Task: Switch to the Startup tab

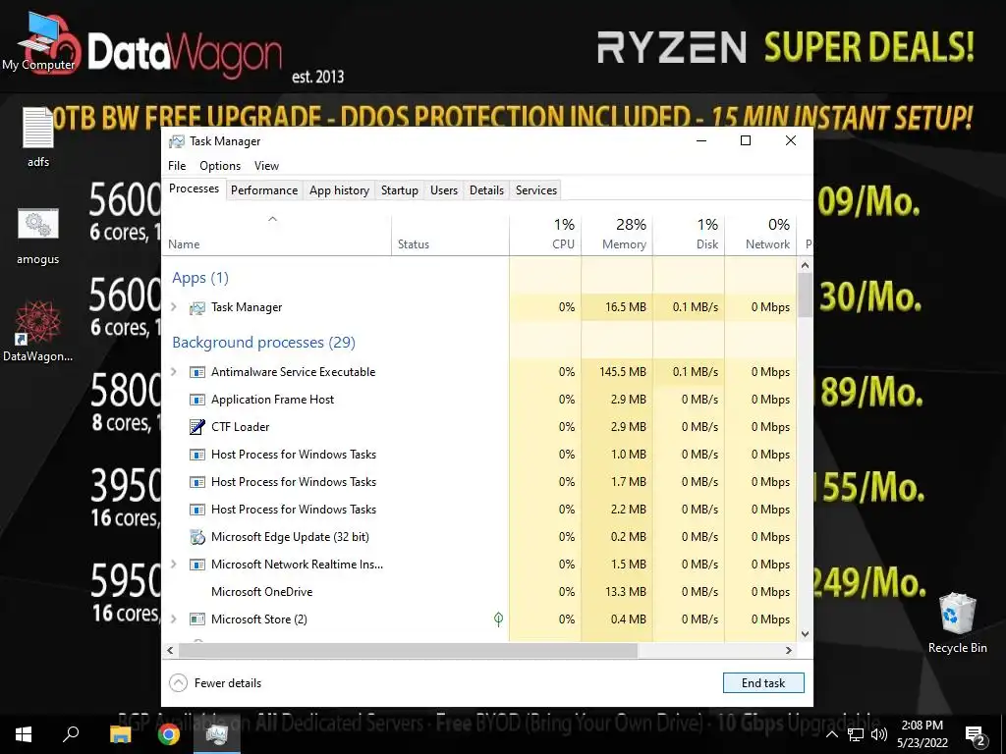Action: (400, 190)
